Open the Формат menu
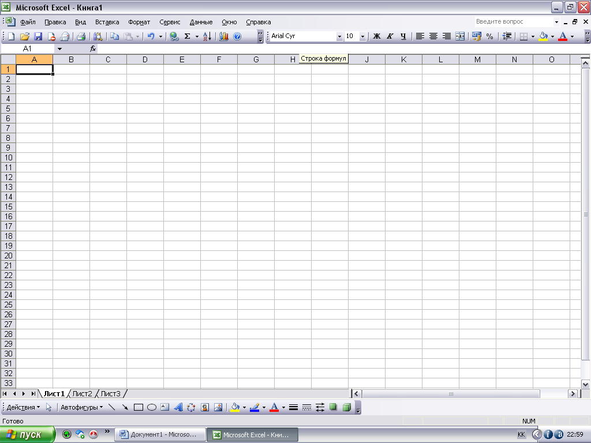This screenshot has width=591, height=443. (139, 22)
